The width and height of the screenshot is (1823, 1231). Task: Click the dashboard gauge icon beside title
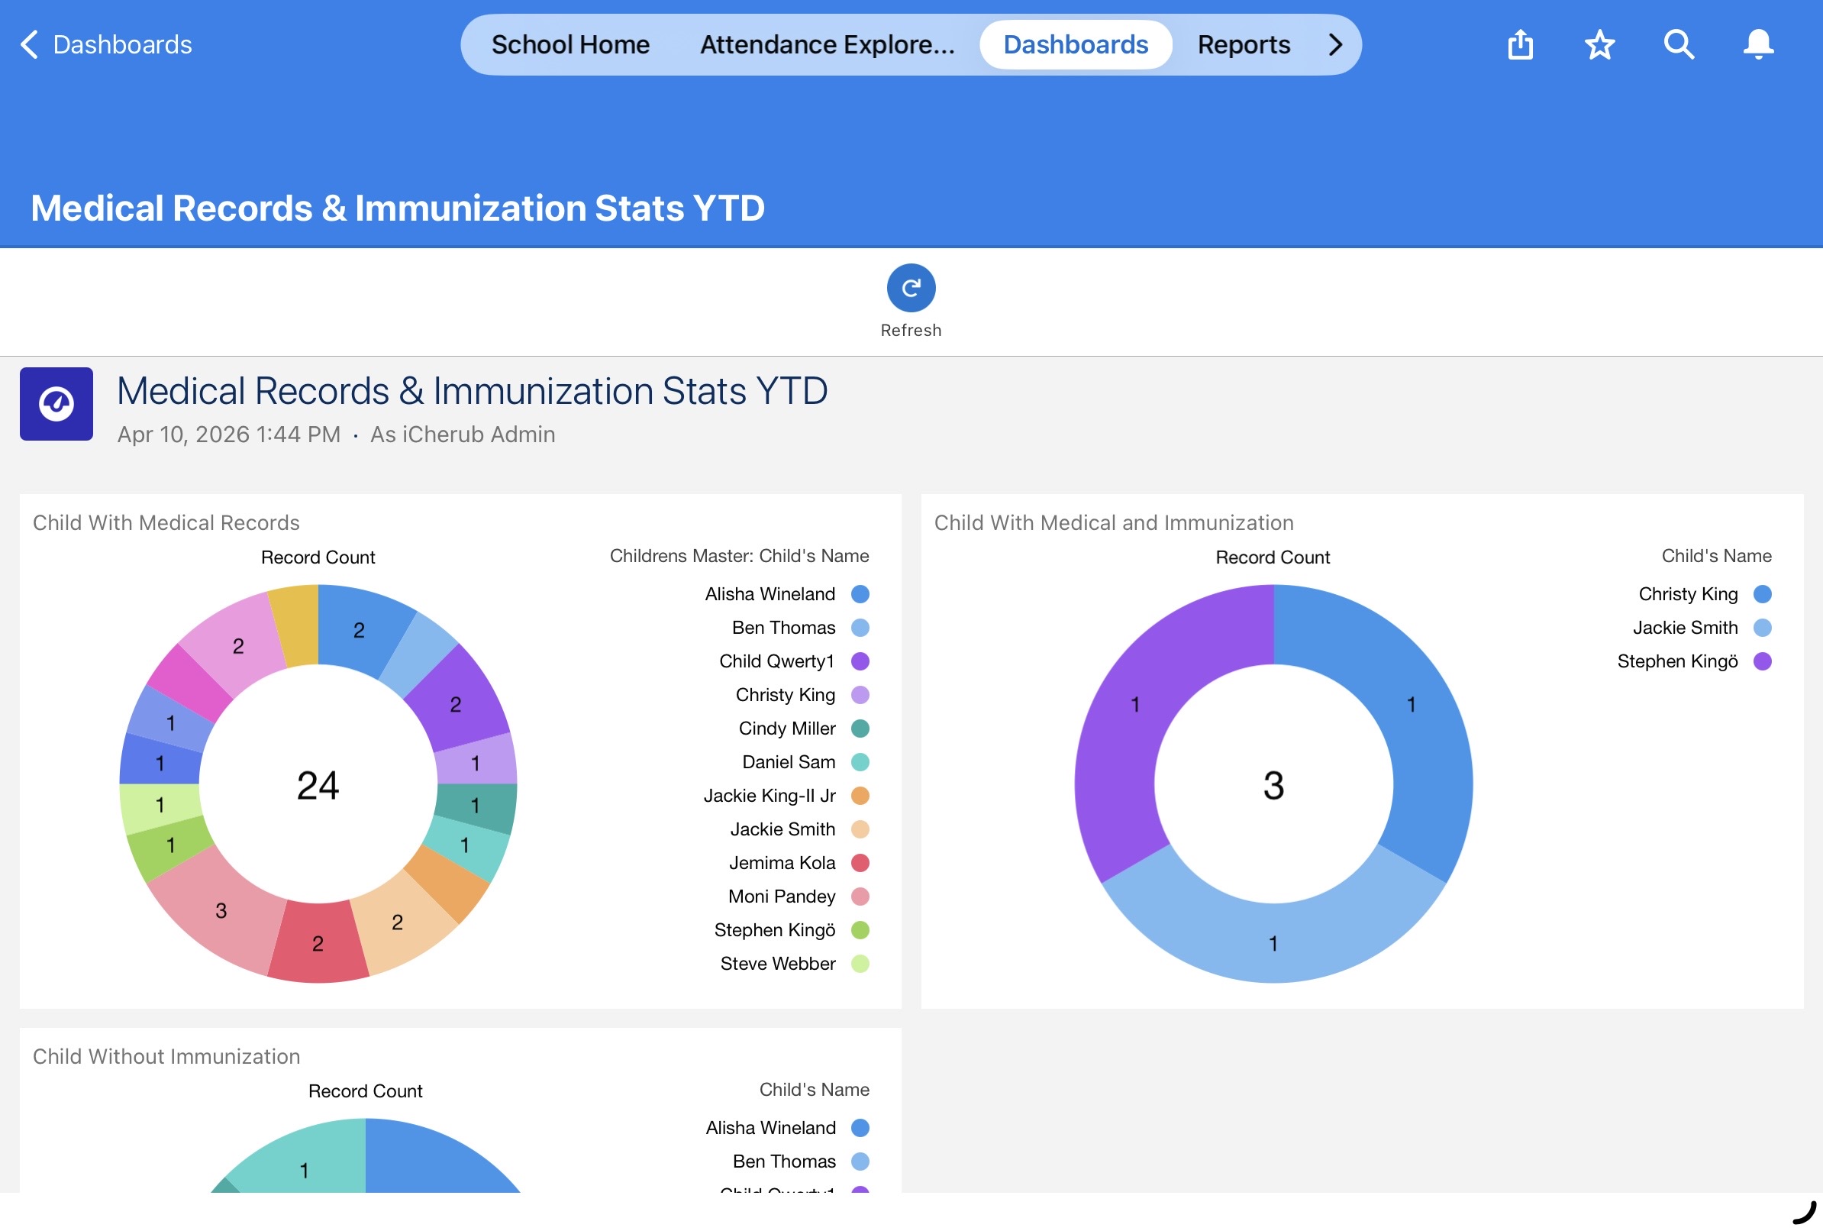56,404
